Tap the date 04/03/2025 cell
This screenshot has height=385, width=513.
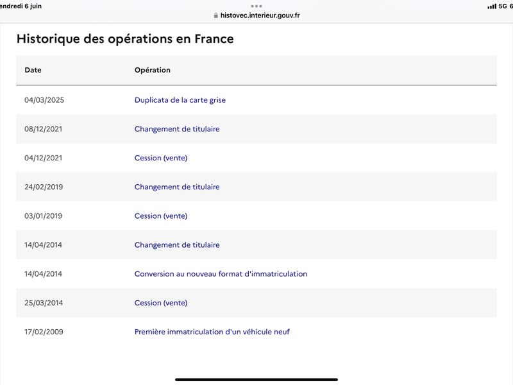point(44,100)
